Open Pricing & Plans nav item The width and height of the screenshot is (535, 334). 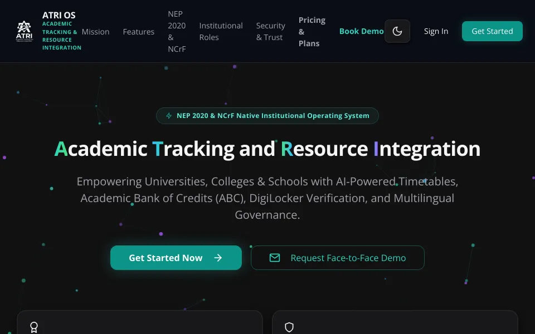(312, 31)
